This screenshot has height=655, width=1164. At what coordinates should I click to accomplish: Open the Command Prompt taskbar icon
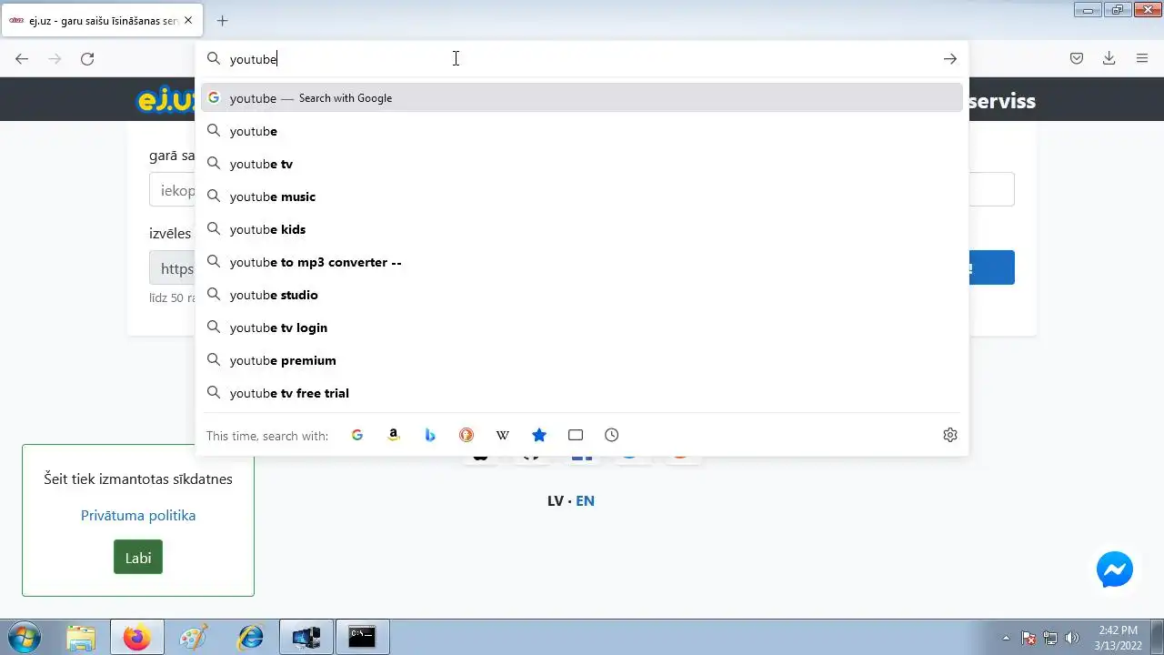pos(363,638)
